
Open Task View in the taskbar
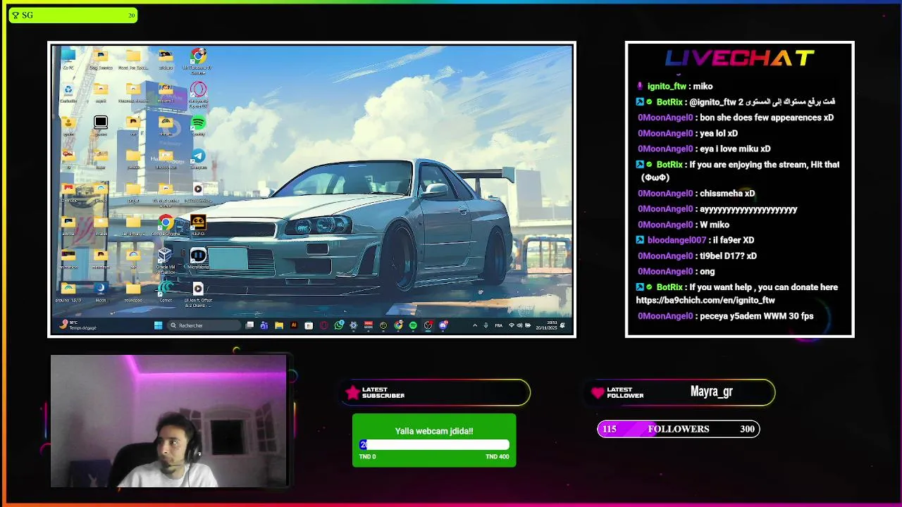click(x=249, y=325)
